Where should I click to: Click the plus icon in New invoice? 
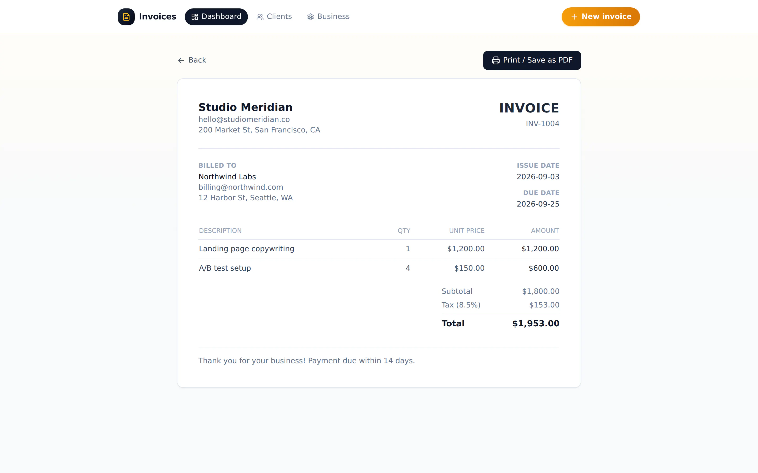574,17
